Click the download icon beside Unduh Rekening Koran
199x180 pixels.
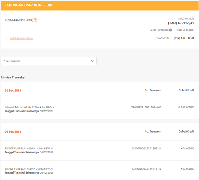6,39
